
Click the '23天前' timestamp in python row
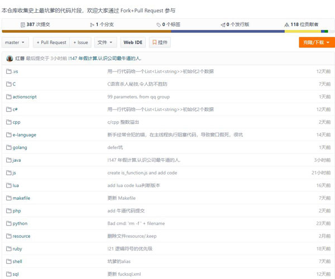click(x=323, y=224)
